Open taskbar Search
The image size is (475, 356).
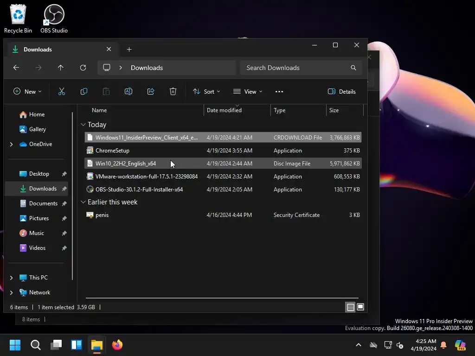[35, 345]
